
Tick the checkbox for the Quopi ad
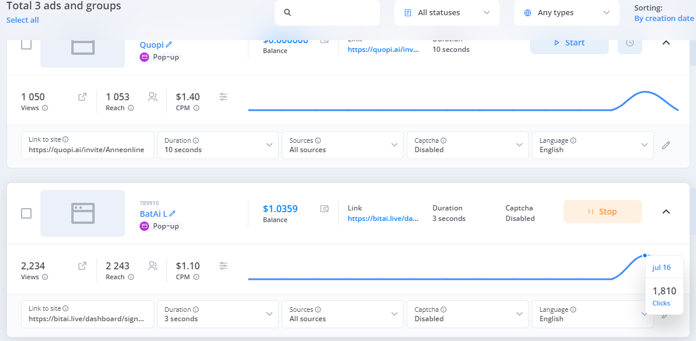[x=26, y=45]
